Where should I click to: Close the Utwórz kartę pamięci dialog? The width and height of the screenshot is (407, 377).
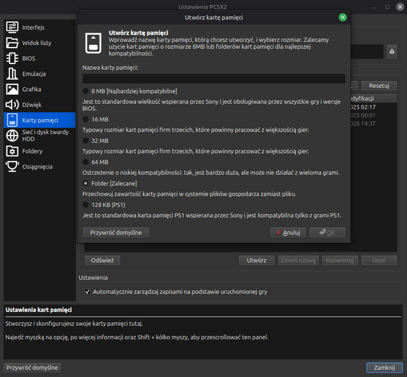(x=342, y=17)
